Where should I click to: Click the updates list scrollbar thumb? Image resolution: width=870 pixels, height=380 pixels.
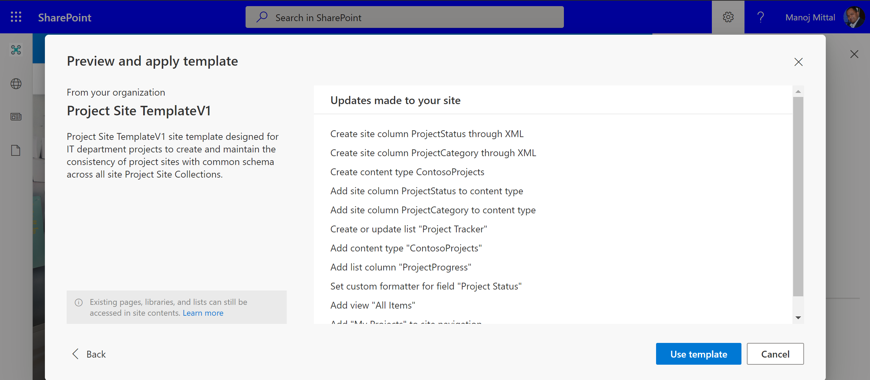click(798, 197)
